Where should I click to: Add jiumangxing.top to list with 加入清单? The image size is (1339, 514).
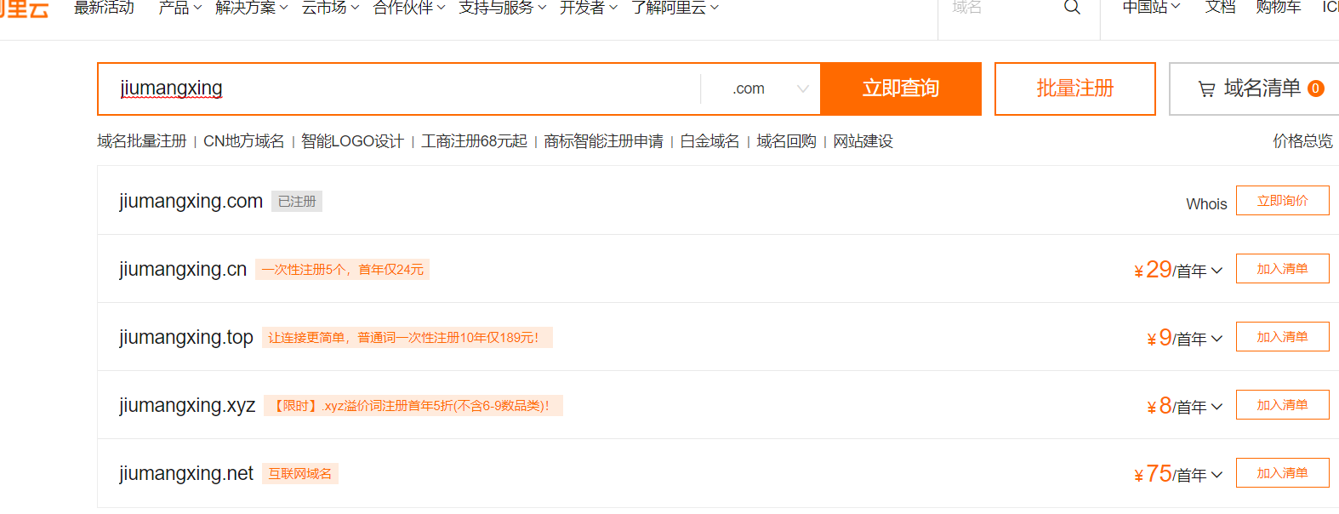pyautogui.click(x=1283, y=337)
